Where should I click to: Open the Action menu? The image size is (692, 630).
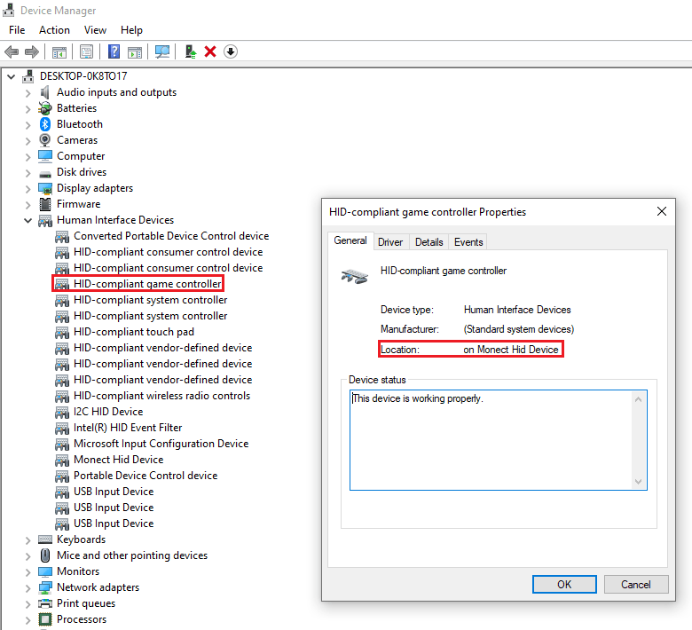point(54,30)
